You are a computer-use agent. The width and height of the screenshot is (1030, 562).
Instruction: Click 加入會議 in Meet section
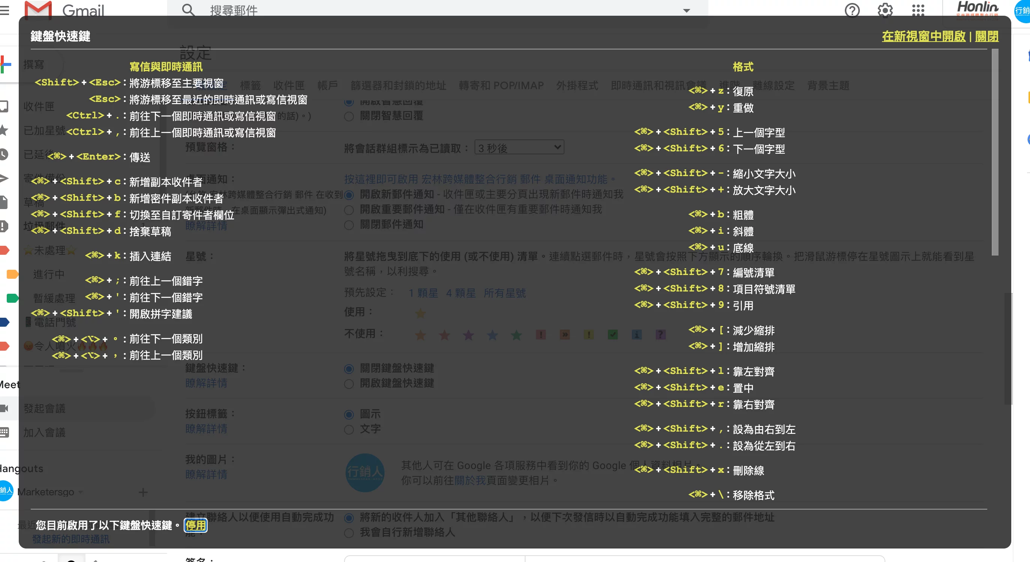pyautogui.click(x=44, y=432)
